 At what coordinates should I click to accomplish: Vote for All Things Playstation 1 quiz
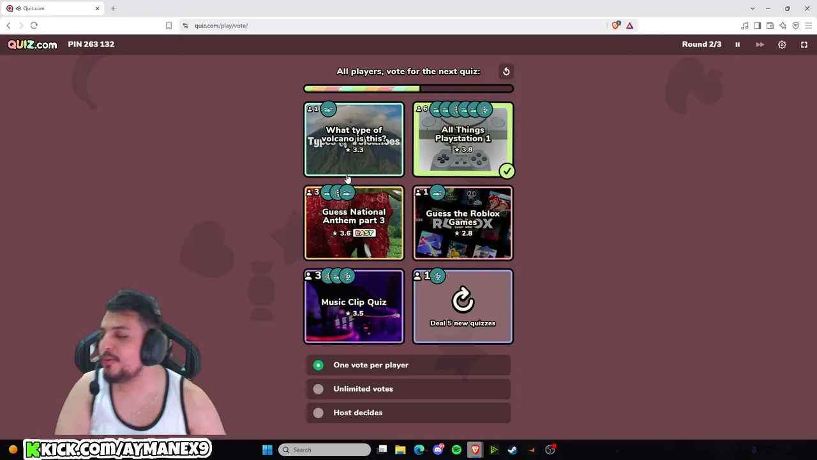pyautogui.click(x=463, y=139)
